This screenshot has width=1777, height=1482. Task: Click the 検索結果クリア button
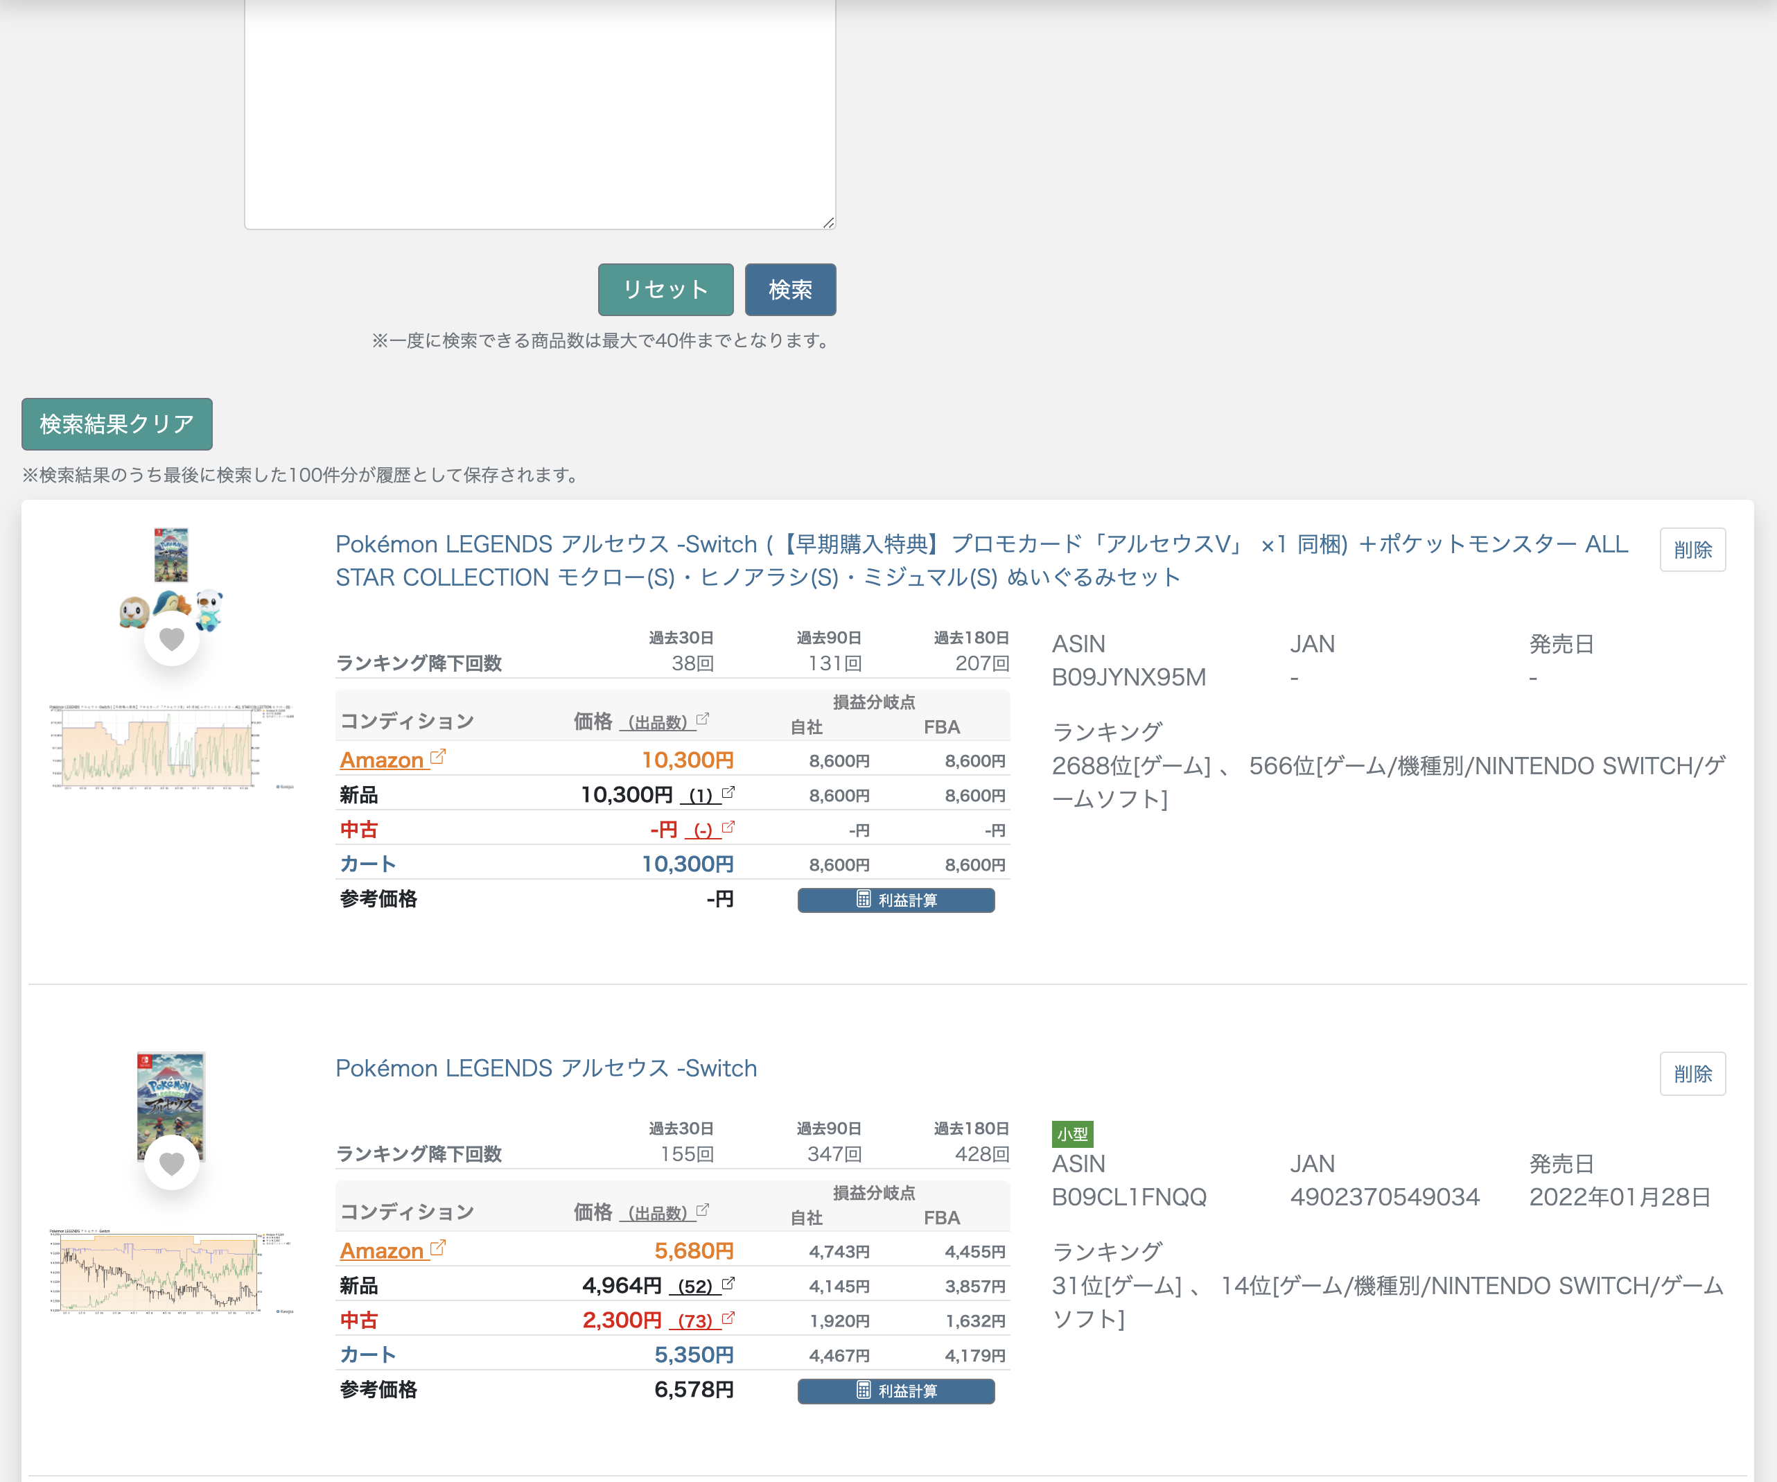(116, 424)
